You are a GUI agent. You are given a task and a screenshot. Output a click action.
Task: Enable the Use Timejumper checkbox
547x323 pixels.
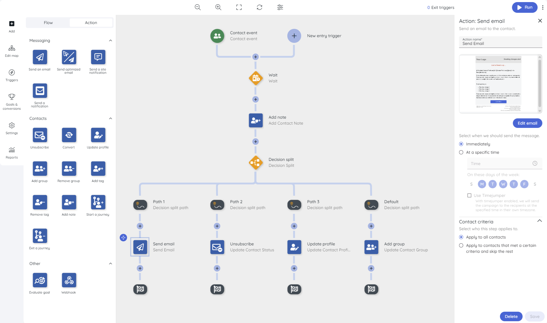(x=470, y=195)
